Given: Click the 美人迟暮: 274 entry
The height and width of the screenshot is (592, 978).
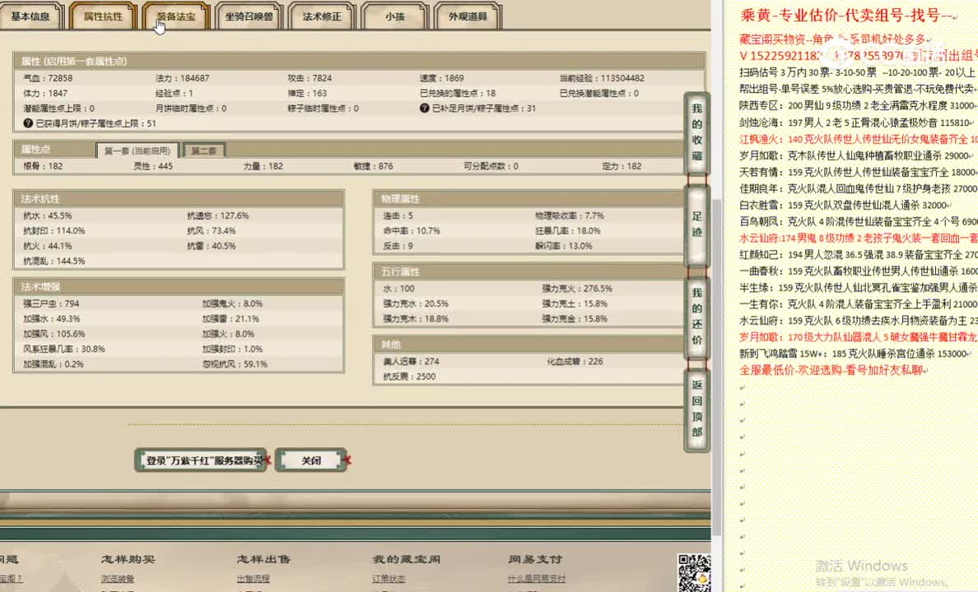Looking at the screenshot, I should [411, 362].
